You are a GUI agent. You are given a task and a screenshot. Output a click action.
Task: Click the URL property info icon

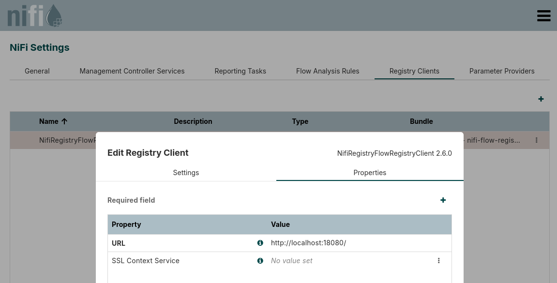260,243
